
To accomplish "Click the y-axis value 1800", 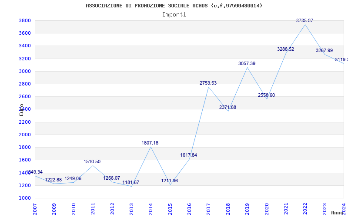I will pos(25,148).
